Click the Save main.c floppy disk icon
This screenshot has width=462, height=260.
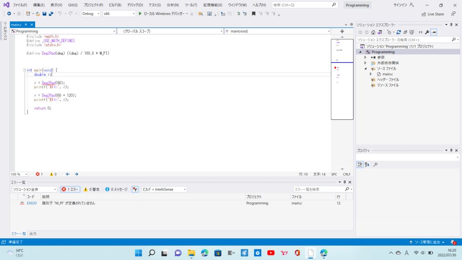44,13
